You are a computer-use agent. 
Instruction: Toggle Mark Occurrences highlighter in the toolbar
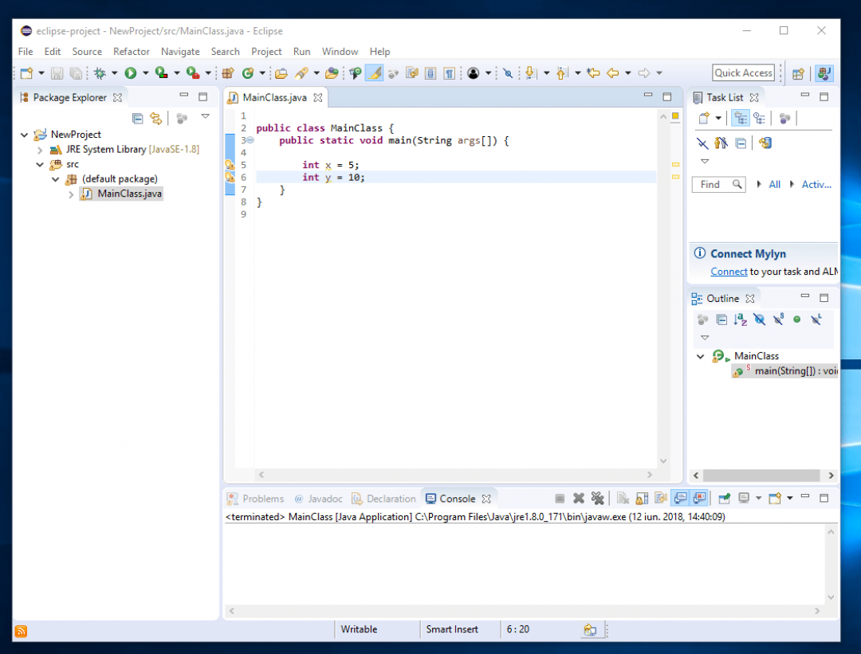pyautogui.click(x=375, y=72)
